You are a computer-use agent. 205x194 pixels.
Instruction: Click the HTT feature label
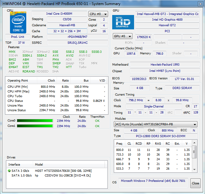pos(69,67)
